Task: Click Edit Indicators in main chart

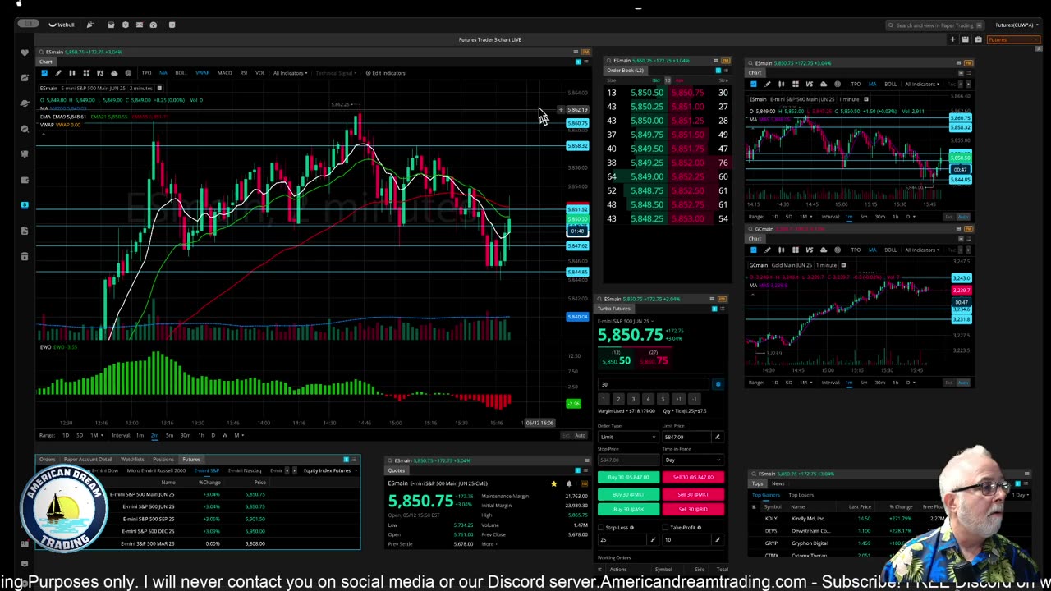Action: pyautogui.click(x=386, y=73)
